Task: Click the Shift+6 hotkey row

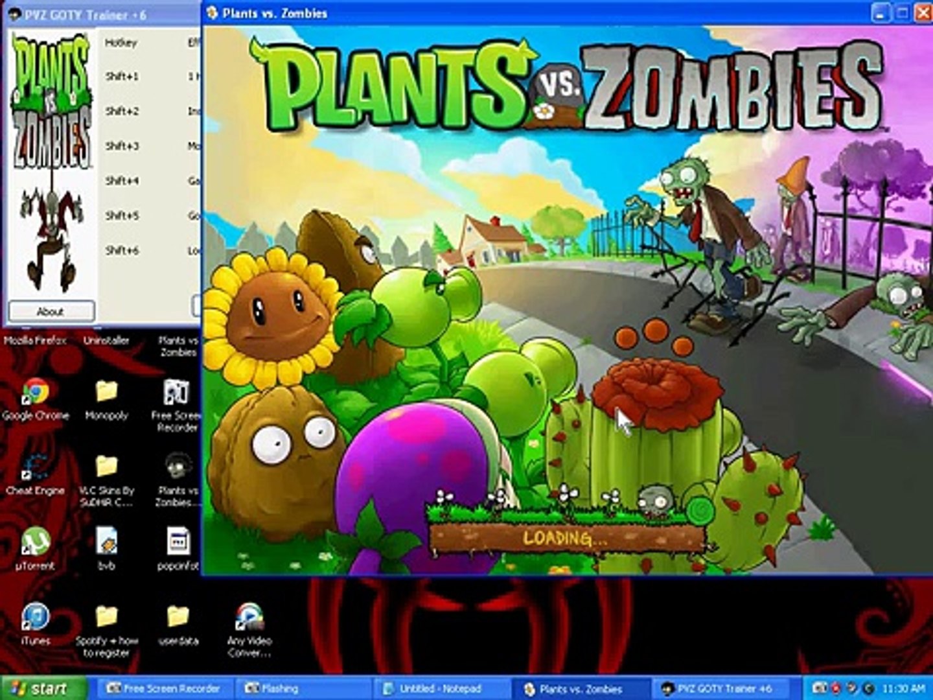Action: (122, 250)
